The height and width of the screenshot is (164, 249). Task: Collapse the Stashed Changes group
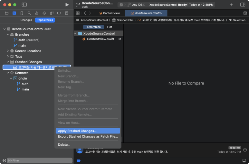8,62
